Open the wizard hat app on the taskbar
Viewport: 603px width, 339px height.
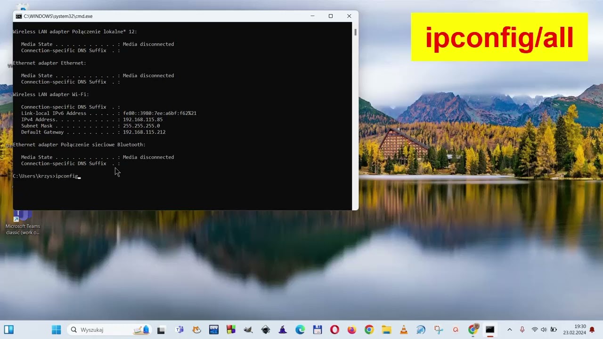click(283, 330)
